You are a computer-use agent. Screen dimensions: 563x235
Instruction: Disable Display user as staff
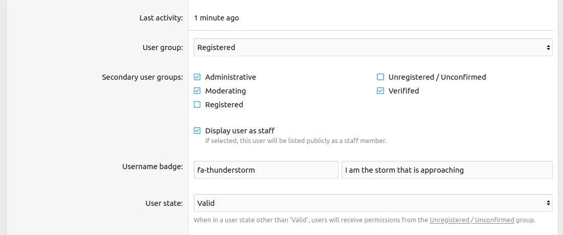(197, 131)
